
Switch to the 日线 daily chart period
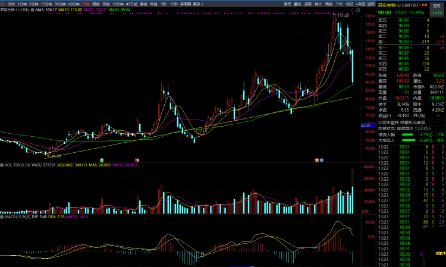click(86, 4)
